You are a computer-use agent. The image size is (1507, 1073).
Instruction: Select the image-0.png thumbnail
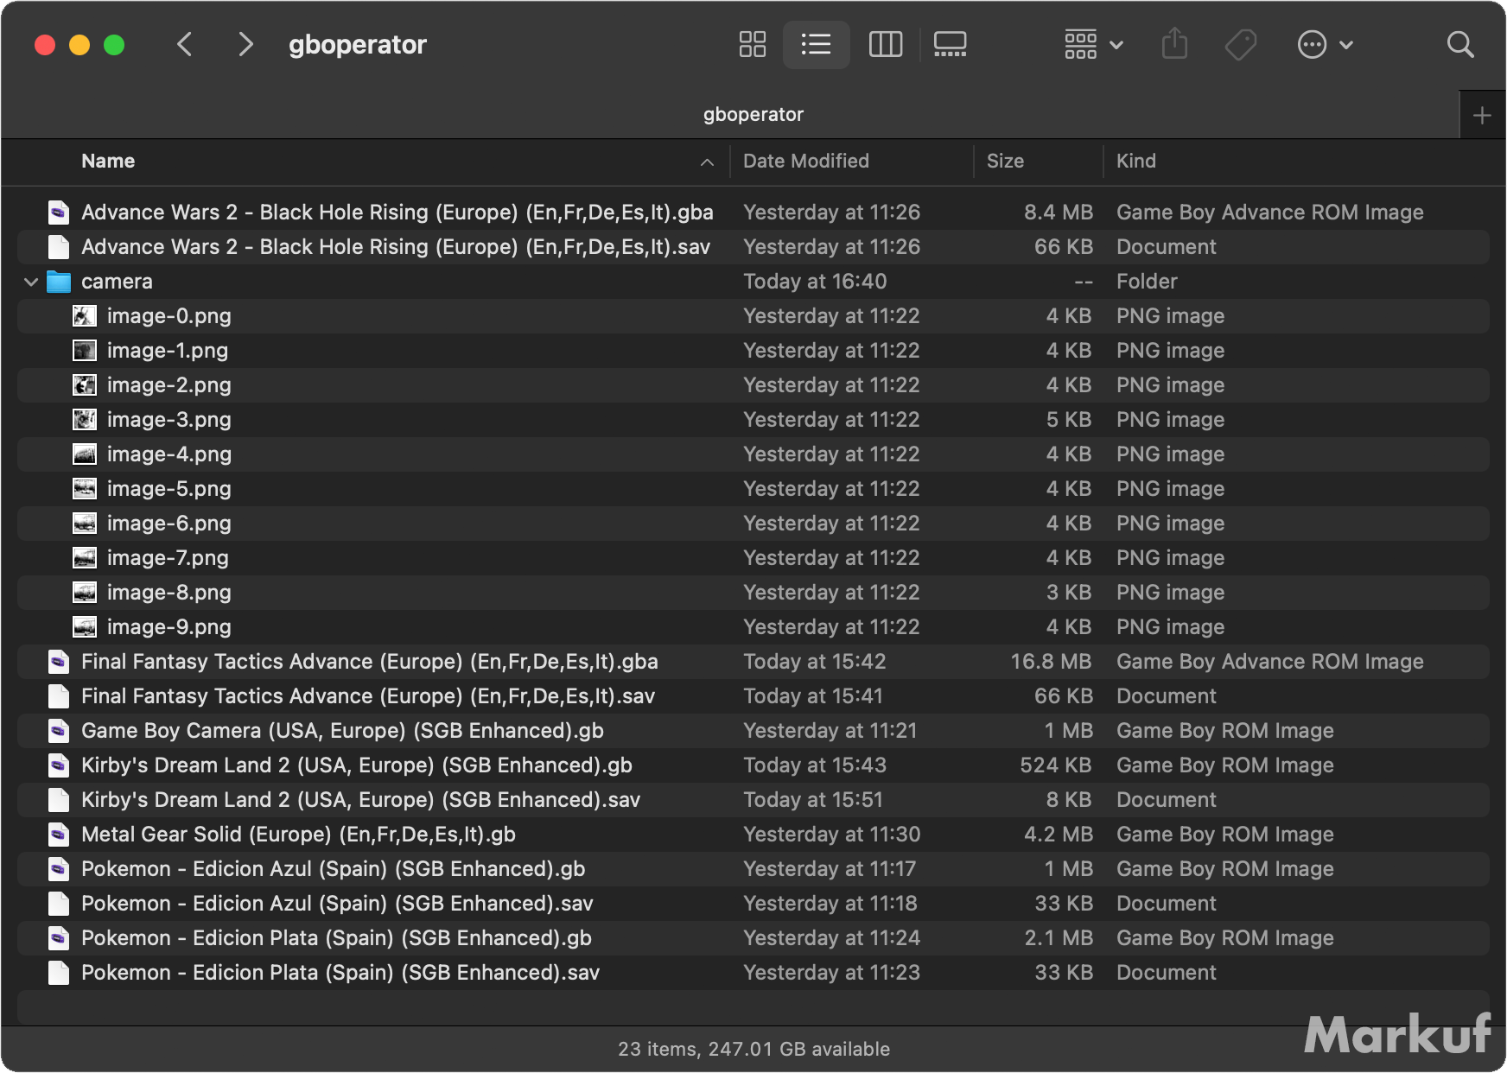85,316
